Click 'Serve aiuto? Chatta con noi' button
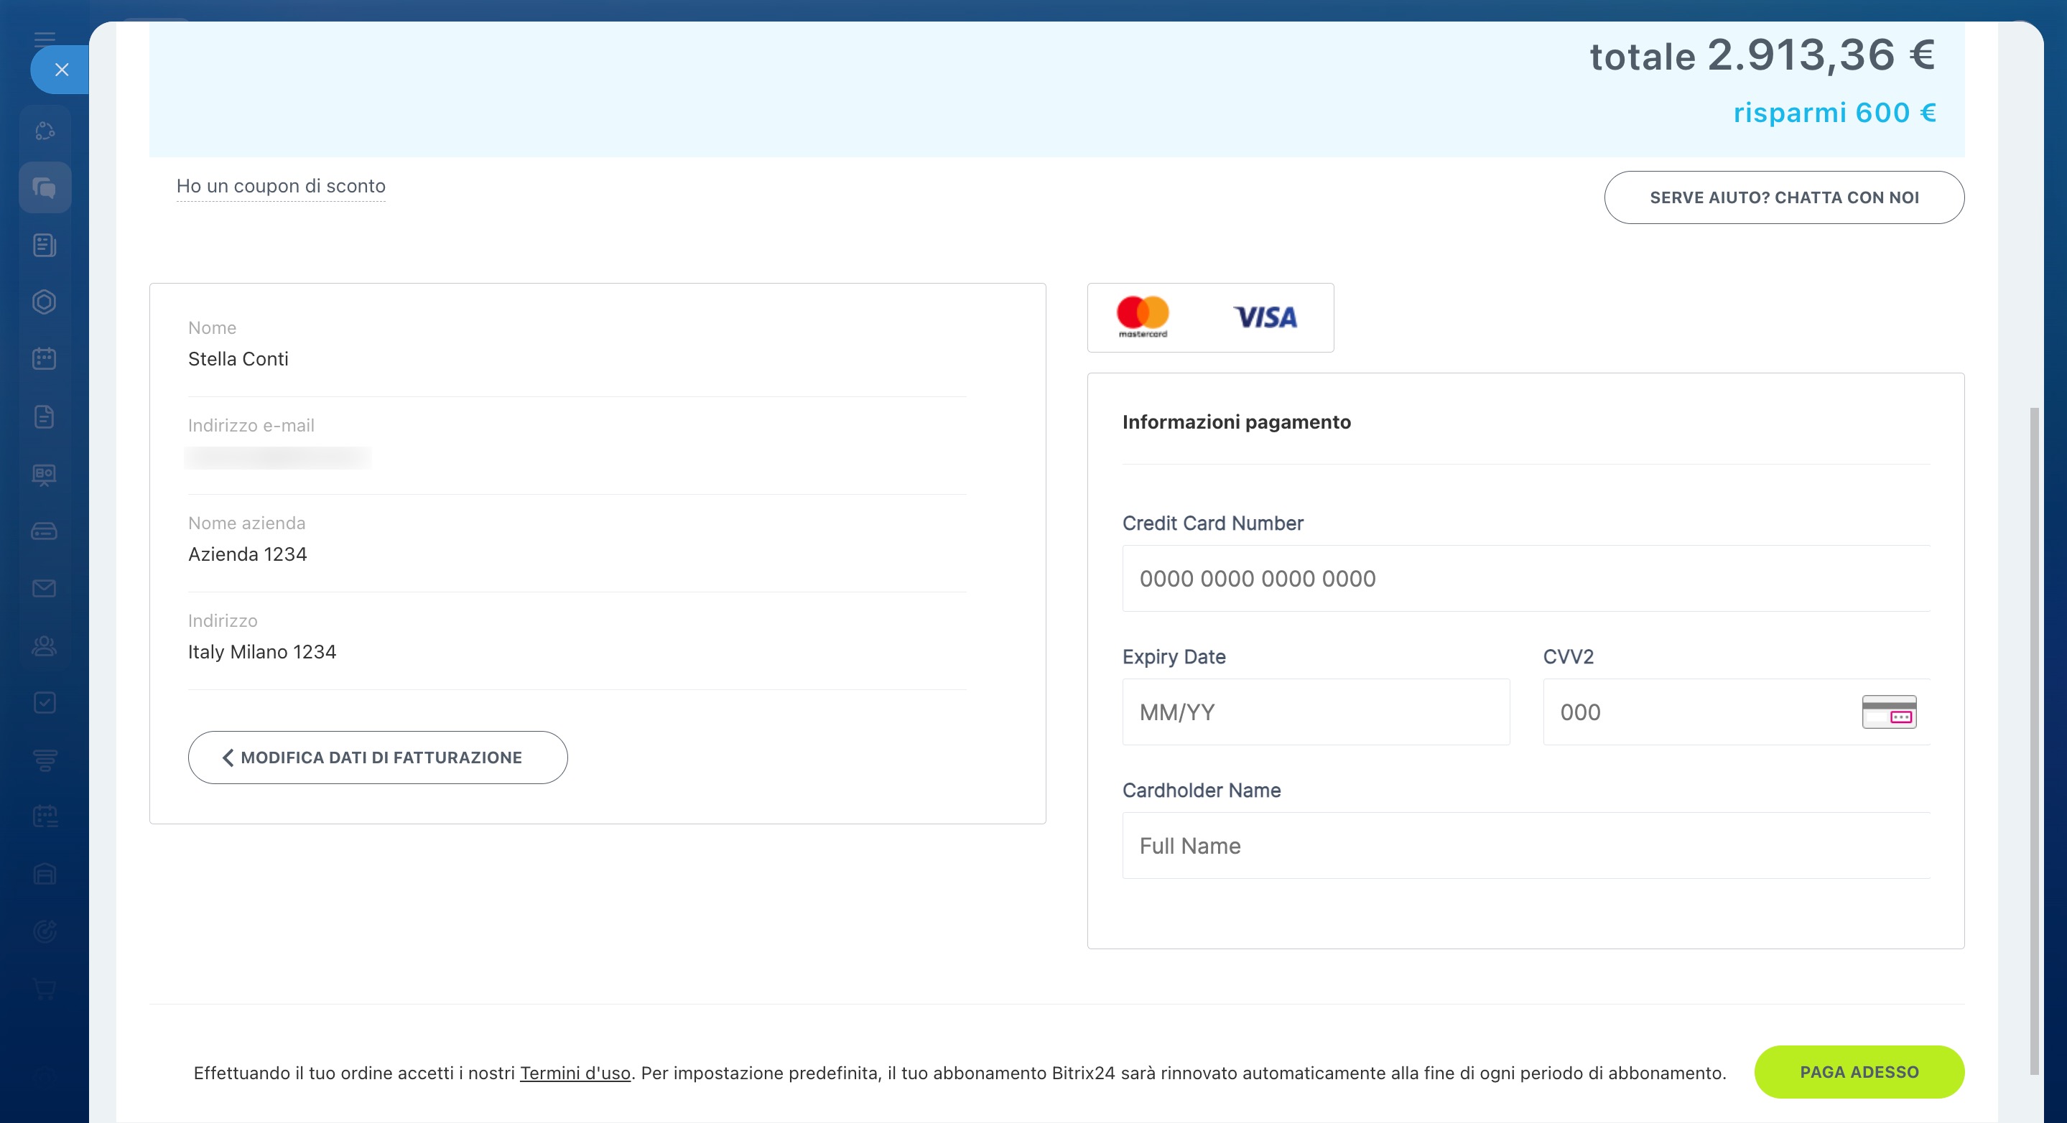 click(1784, 197)
